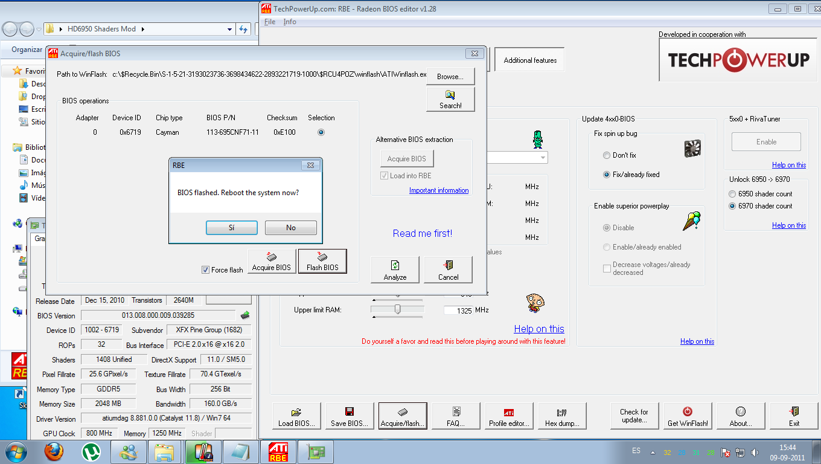821x464 pixels.
Task: Click the ice cream icon in superior powerplay
Action: (692, 221)
